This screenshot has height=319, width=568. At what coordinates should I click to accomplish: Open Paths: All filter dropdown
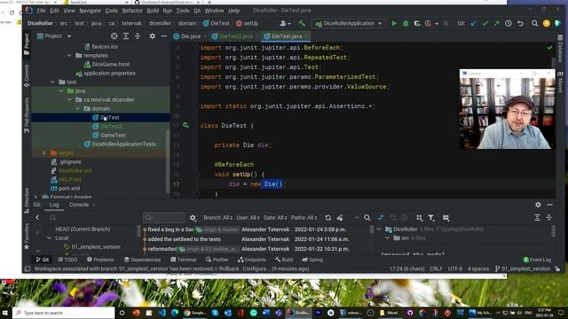(x=304, y=218)
